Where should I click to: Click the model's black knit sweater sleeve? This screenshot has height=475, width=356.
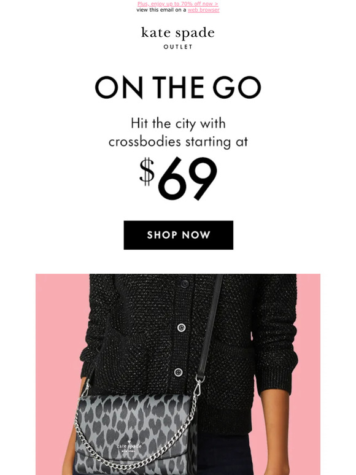(274, 333)
